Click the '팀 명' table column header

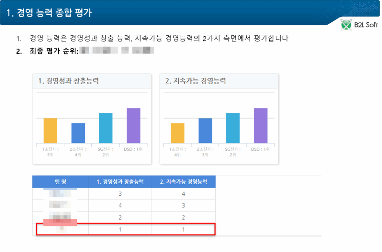[x=60, y=182]
